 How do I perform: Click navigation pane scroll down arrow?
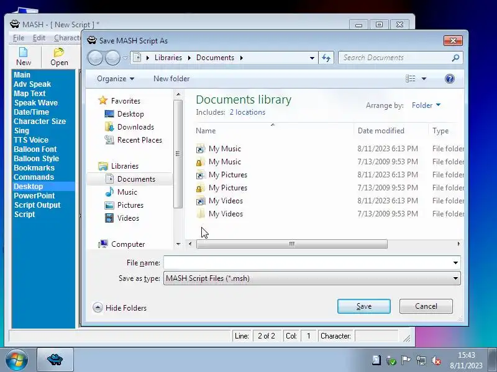178,244
